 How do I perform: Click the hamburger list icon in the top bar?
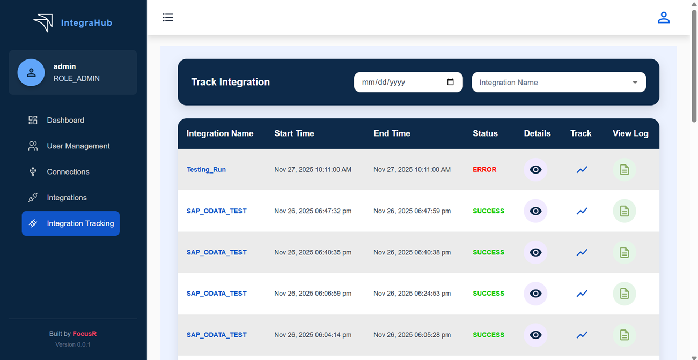[168, 17]
